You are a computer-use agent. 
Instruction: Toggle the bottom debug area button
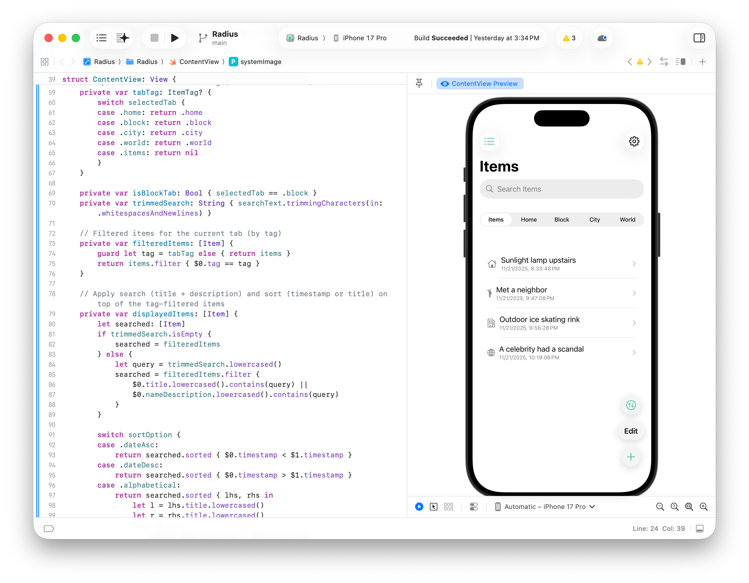tap(700, 528)
